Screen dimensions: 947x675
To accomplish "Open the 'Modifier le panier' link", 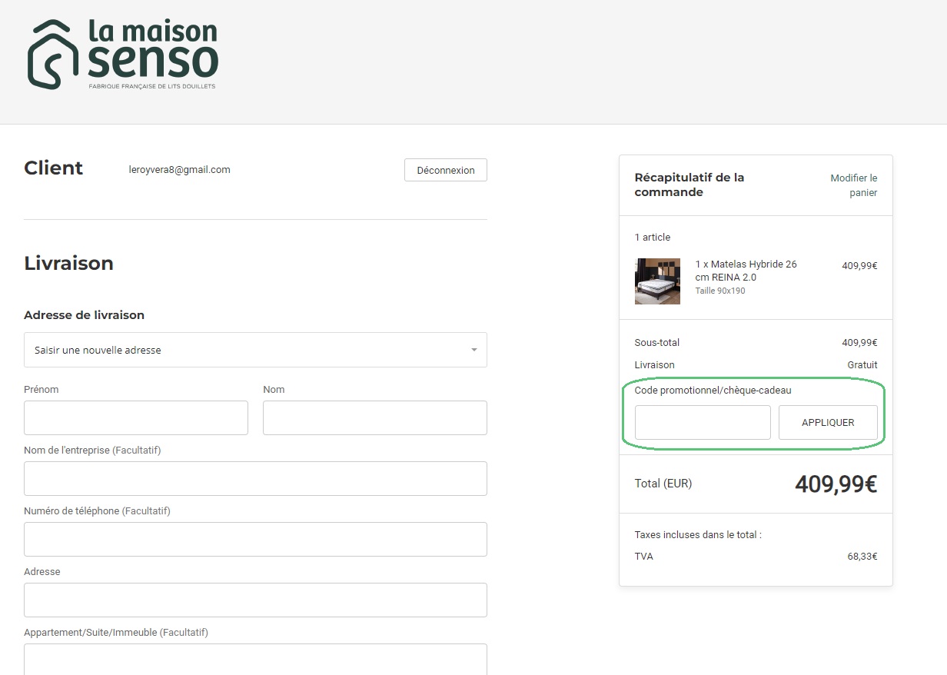I will coord(853,185).
